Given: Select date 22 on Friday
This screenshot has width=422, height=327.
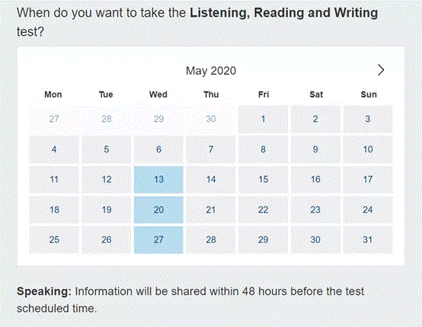Looking at the screenshot, I should [264, 210].
